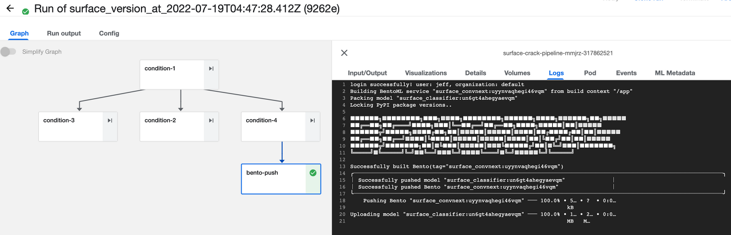The width and height of the screenshot is (731, 235).
Task: Click log line "Successfully pushed Bento"
Action: pyautogui.click(x=458, y=187)
